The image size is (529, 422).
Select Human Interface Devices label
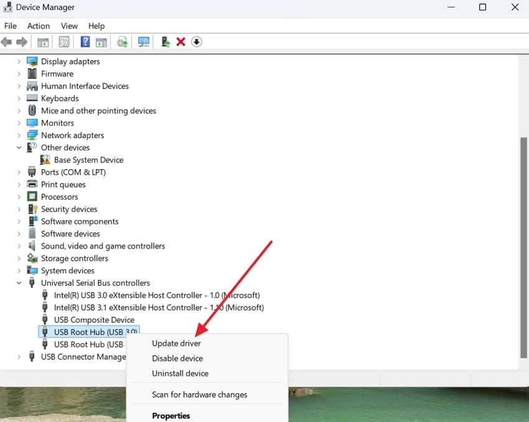[x=85, y=86]
